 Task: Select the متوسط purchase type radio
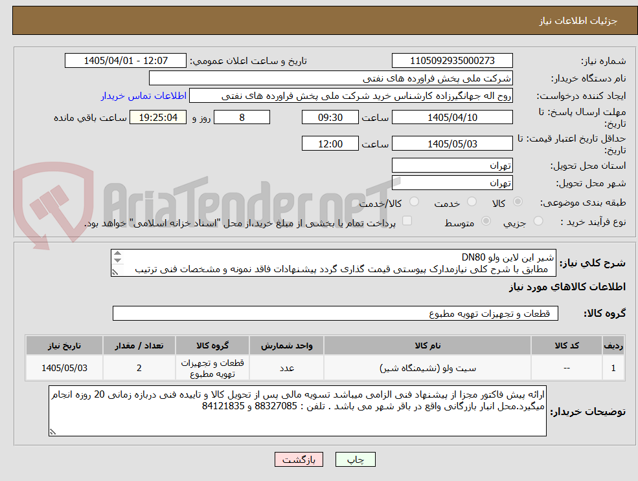coord(486,221)
